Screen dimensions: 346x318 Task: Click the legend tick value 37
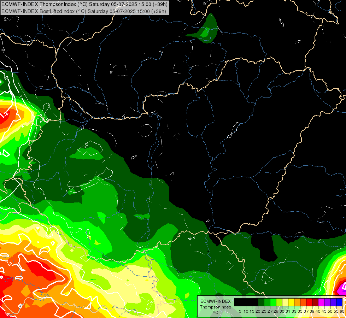(306, 311)
